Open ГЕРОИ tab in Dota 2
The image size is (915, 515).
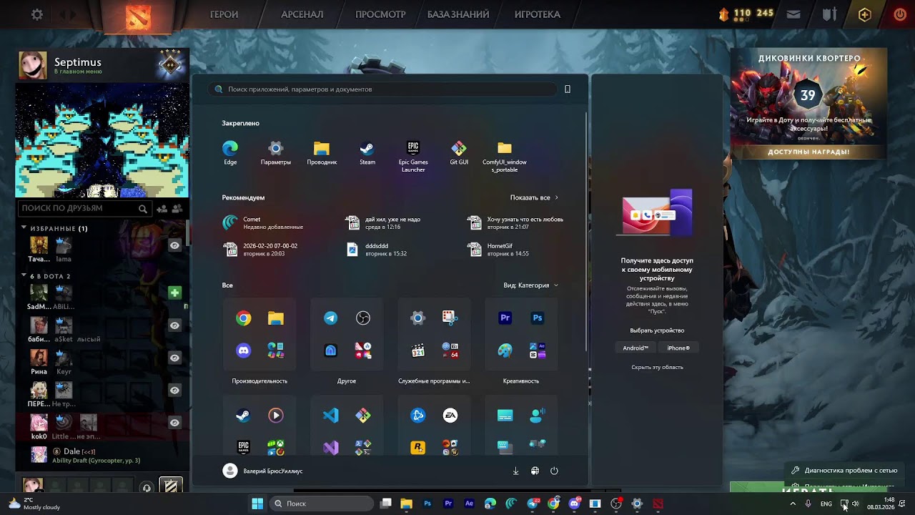[x=224, y=14]
